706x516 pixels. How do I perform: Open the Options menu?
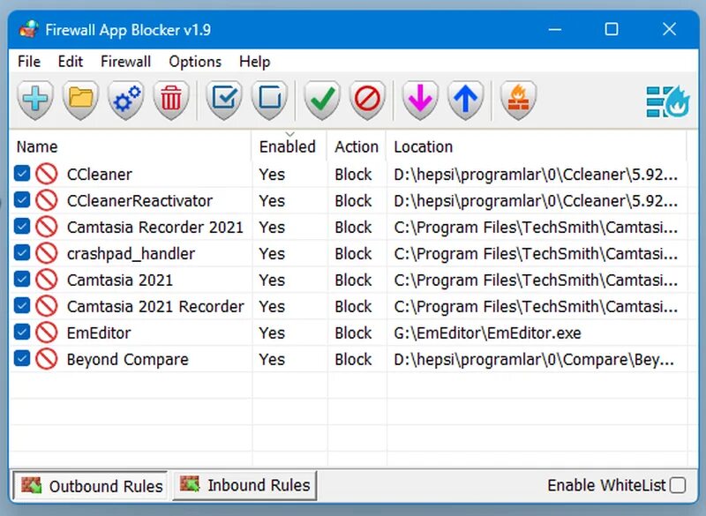pyautogui.click(x=195, y=61)
